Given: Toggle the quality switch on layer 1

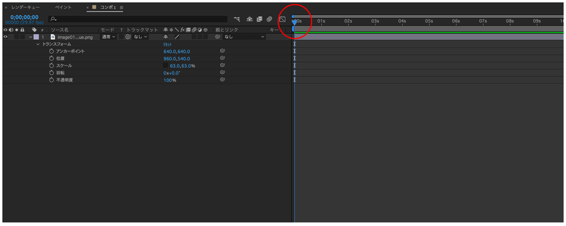Looking at the screenshot, I should pyautogui.click(x=177, y=37).
